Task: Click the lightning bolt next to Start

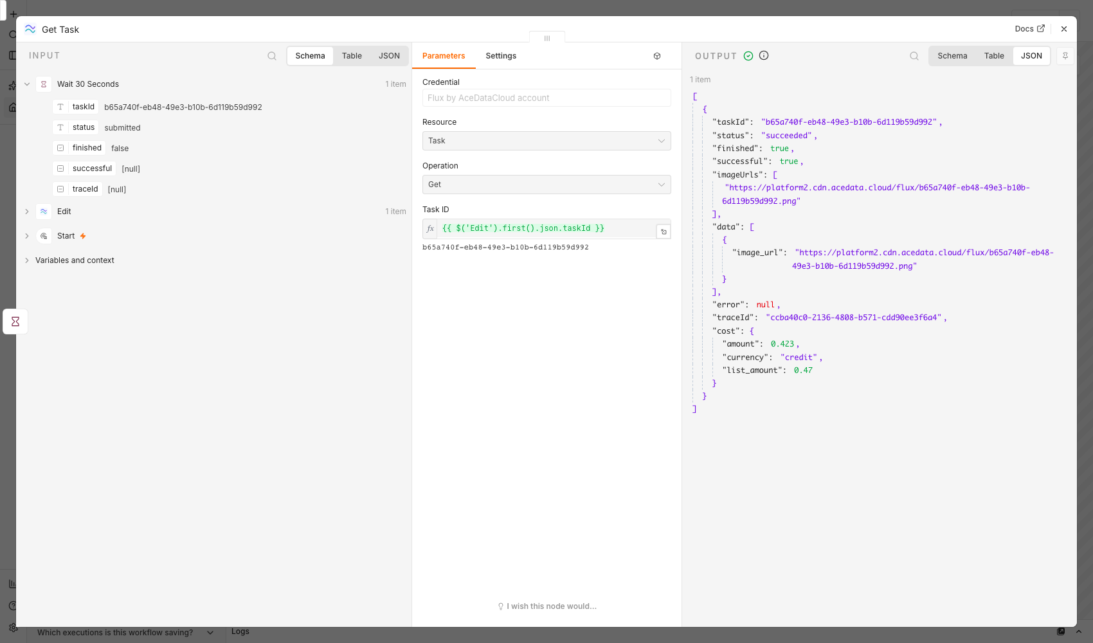Action: point(83,236)
